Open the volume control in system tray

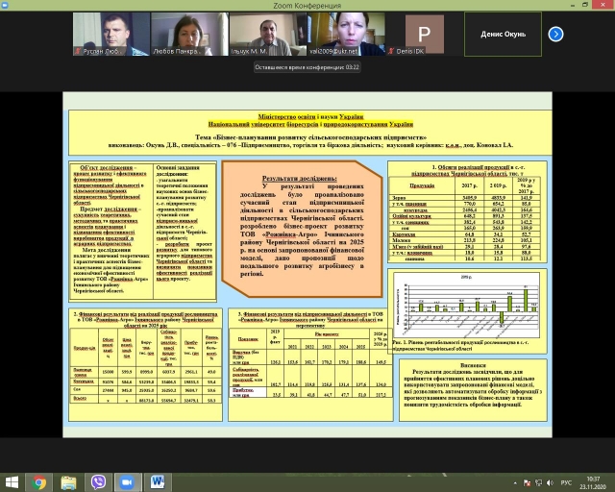coord(550,482)
